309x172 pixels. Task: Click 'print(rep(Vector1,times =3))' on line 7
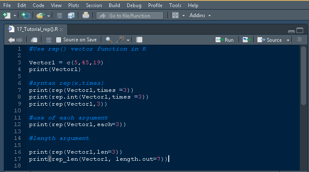pos(81,90)
